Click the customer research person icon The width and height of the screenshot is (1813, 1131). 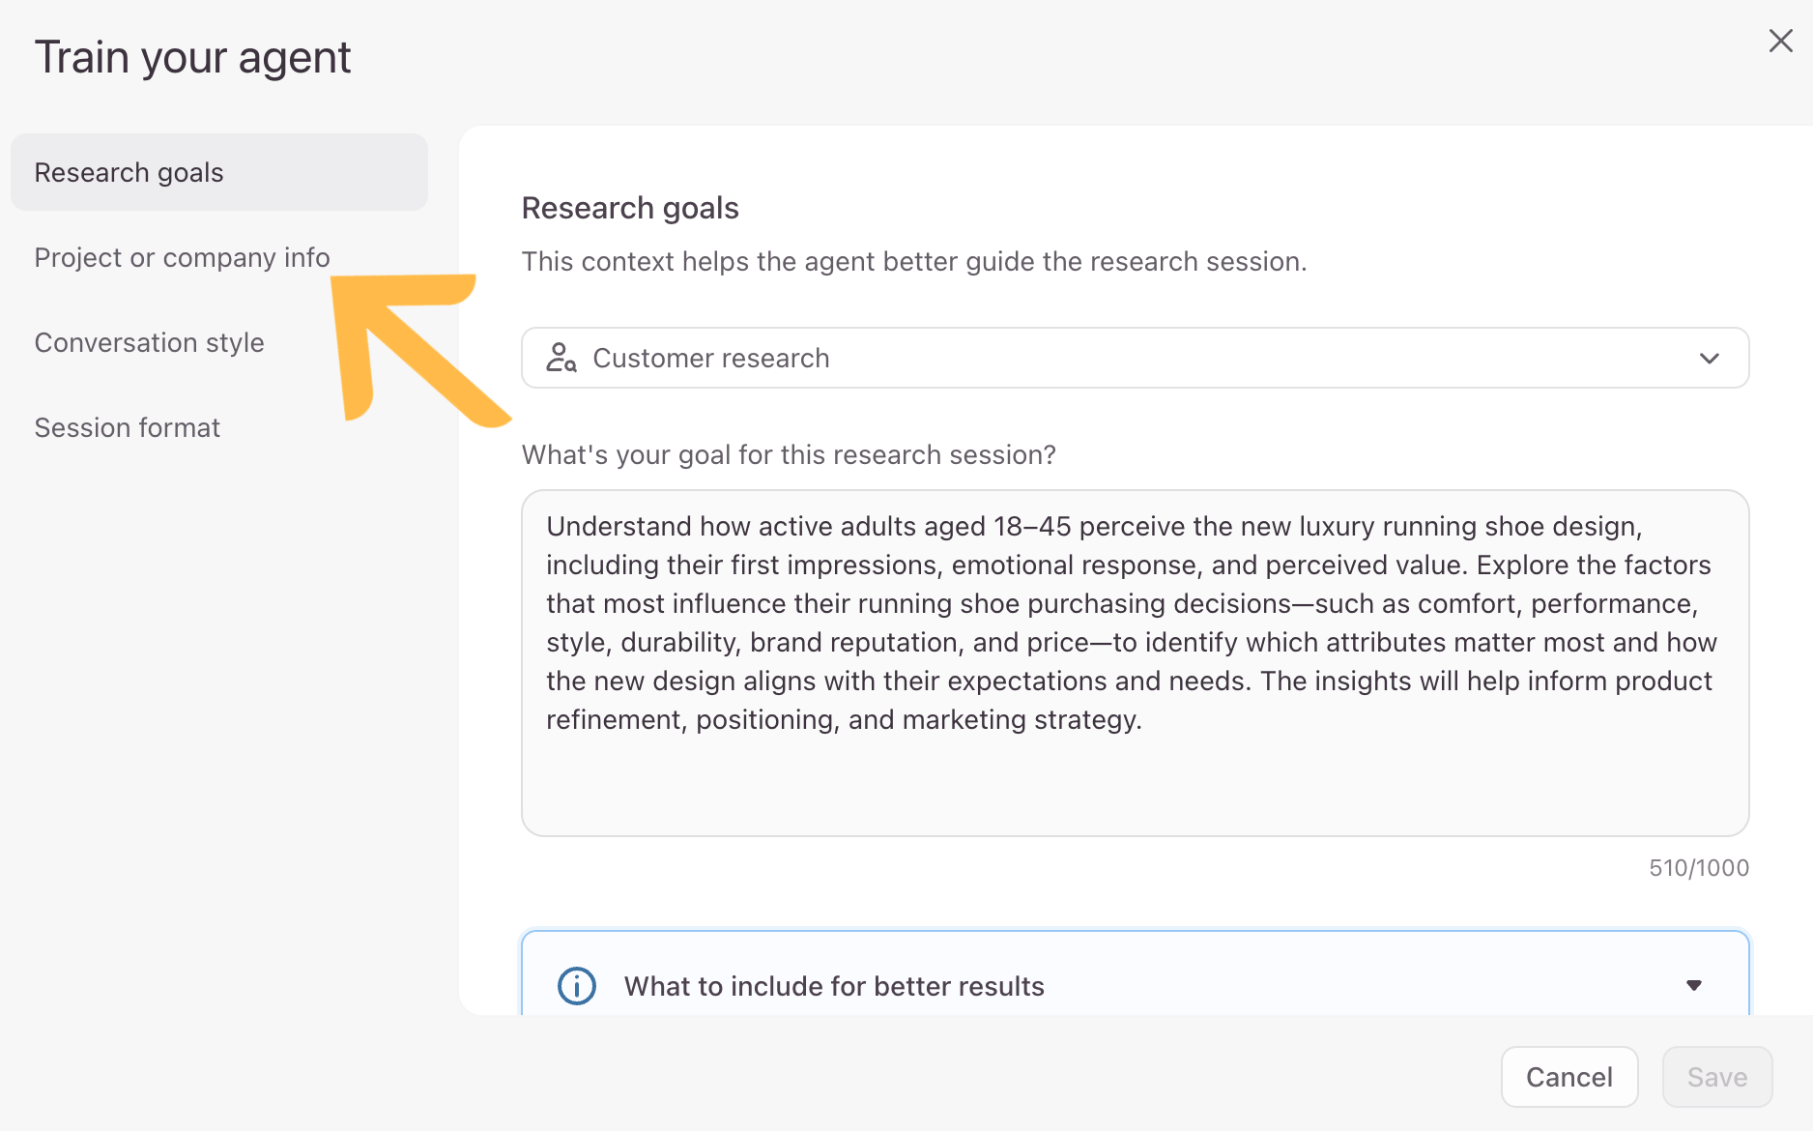[x=561, y=358]
